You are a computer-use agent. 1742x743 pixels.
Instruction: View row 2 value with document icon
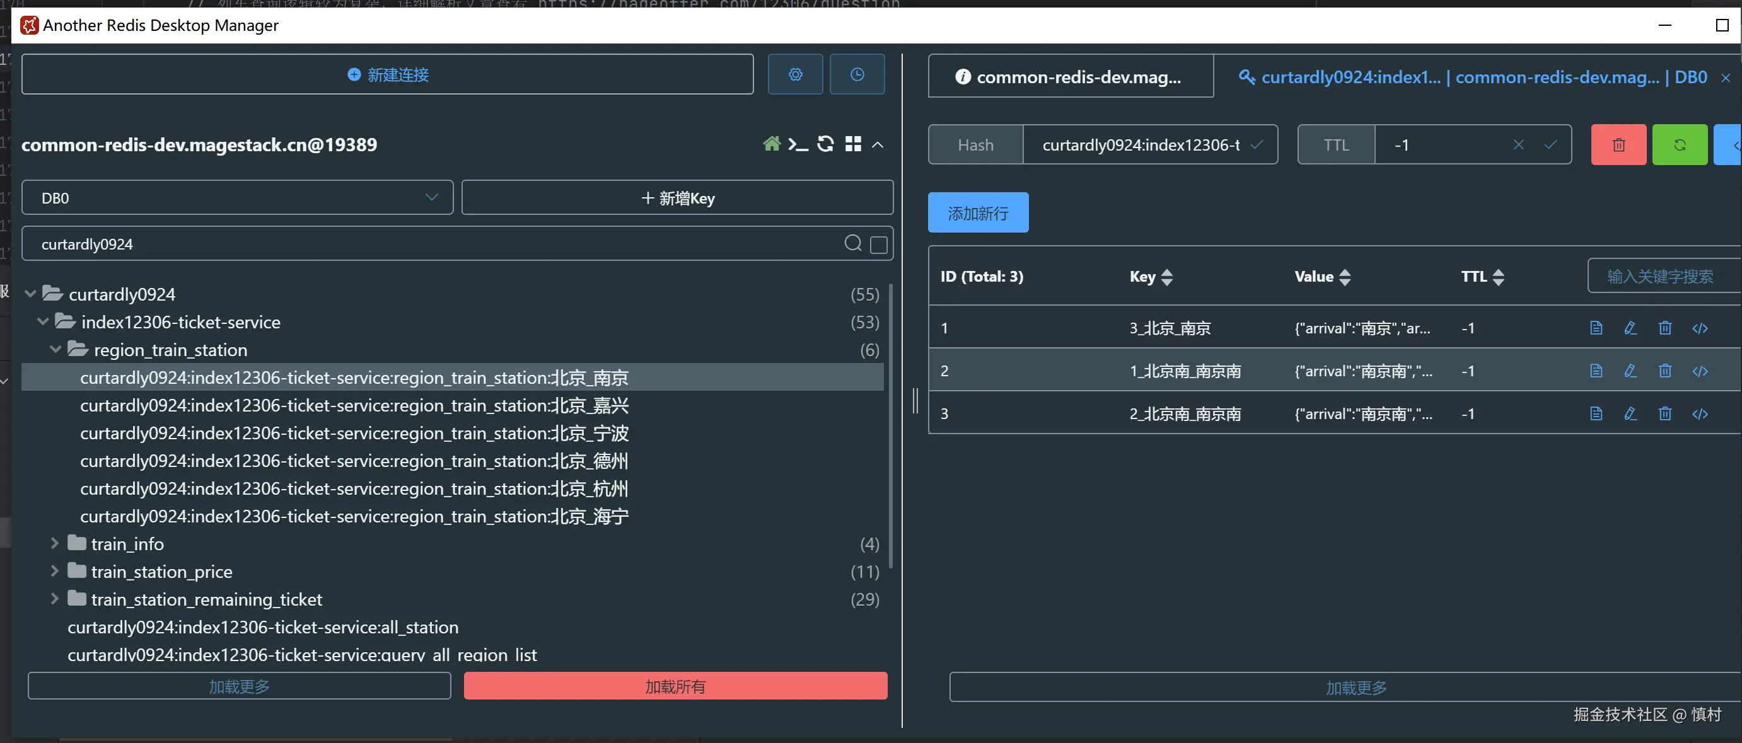pyautogui.click(x=1596, y=371)
